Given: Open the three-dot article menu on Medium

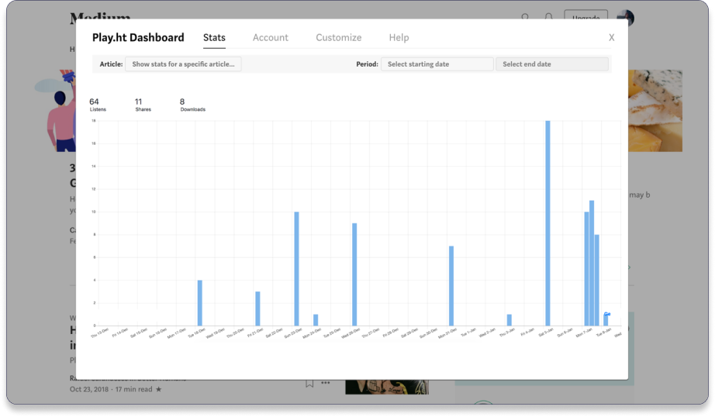Looking at the screenshot, I should coord(326,383).
